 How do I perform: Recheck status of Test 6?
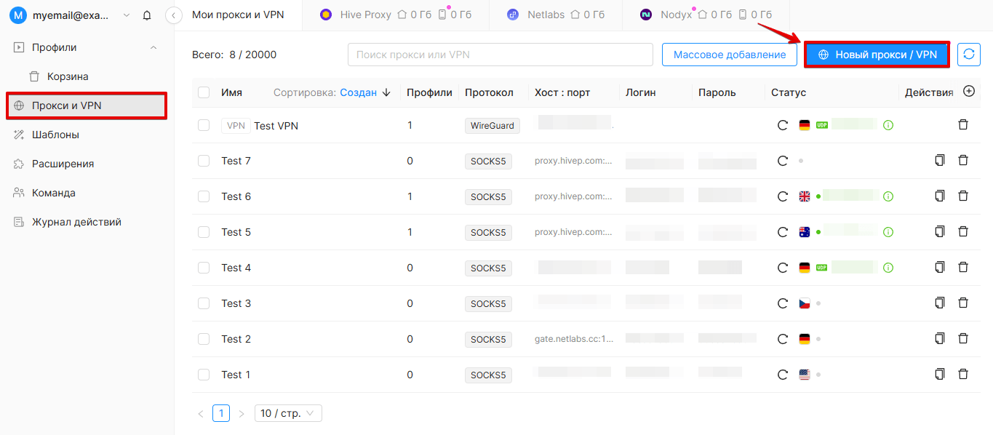point(783,196)
